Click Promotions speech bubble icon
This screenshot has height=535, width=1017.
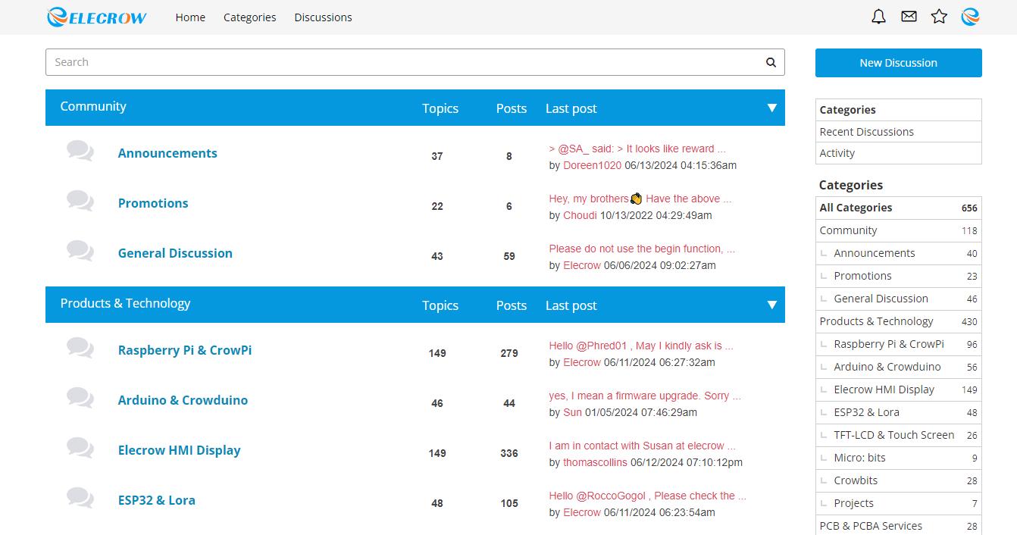coord(80,201)
